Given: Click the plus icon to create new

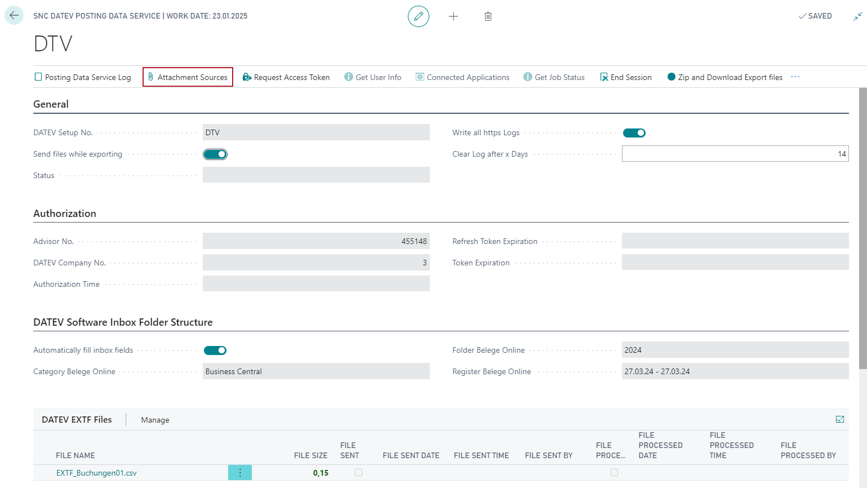Looking at the screenshot, I should click(453, 16).
